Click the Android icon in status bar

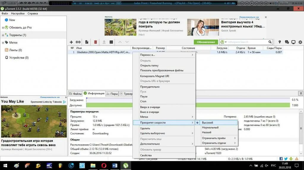coord(291,159)
